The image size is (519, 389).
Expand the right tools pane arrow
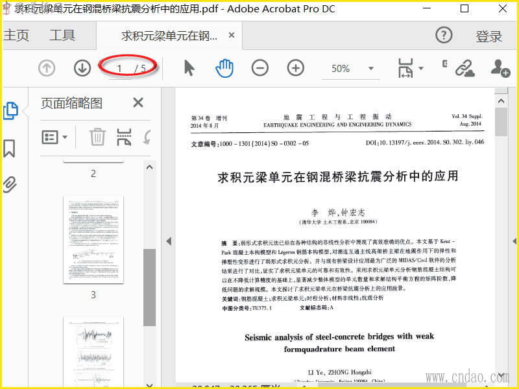tap(514, 241)
